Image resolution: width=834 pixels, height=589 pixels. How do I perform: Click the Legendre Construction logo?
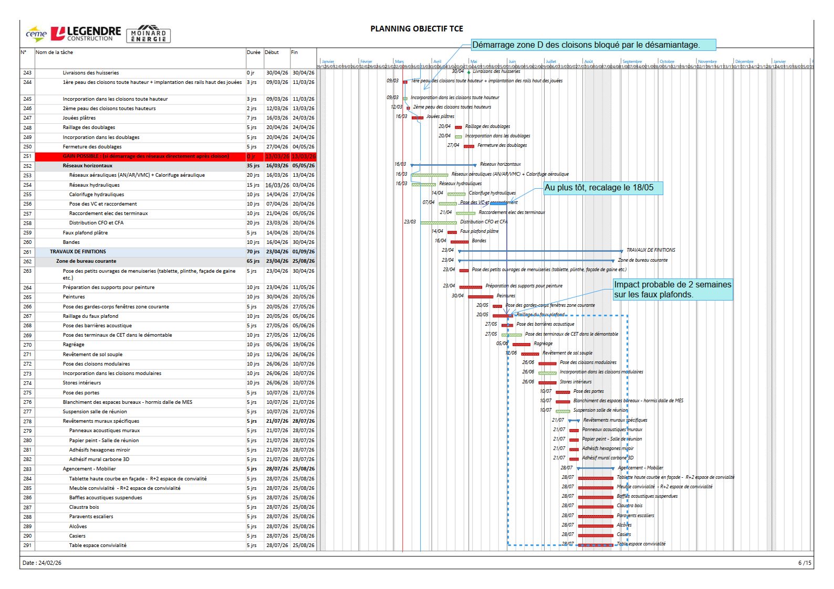86,34
